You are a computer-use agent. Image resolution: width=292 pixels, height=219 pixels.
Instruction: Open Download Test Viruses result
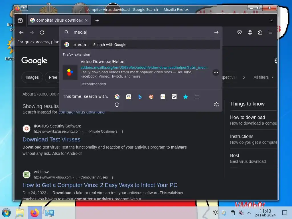[51, 139]
